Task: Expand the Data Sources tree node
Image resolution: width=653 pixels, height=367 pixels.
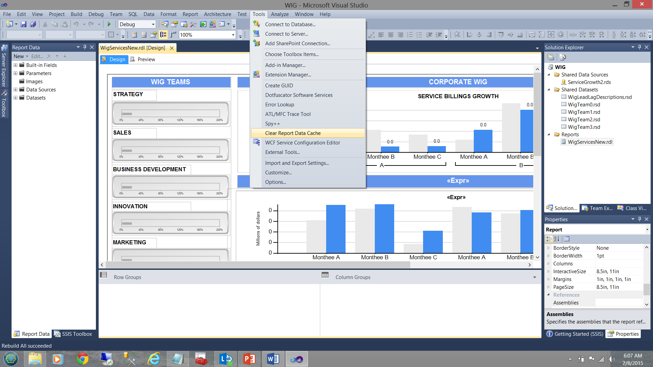Action: [15, 90]
